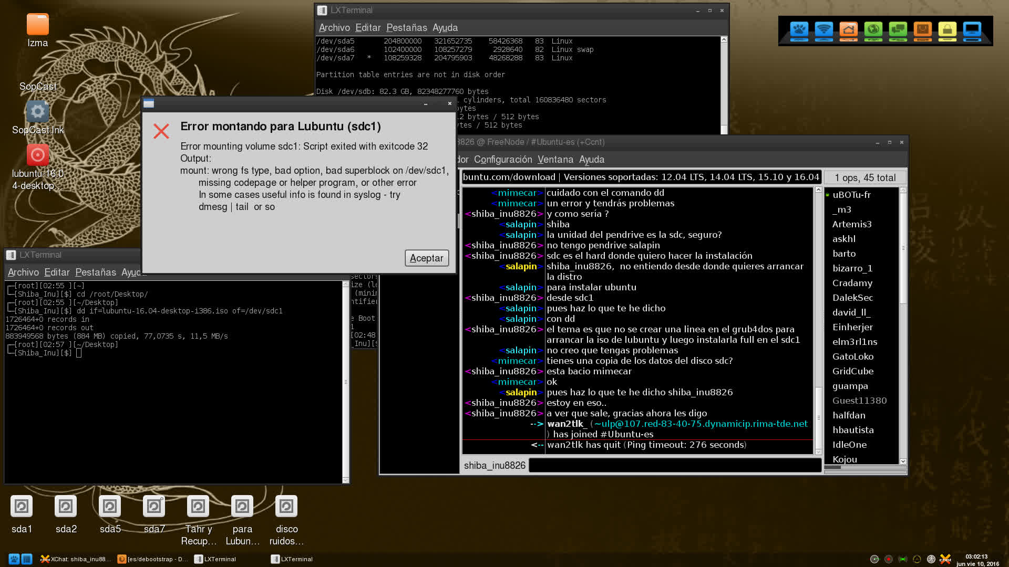1009x567 pixels.
Task: Select user DalekSec in the nick list
Action: [x=852, y=298]
